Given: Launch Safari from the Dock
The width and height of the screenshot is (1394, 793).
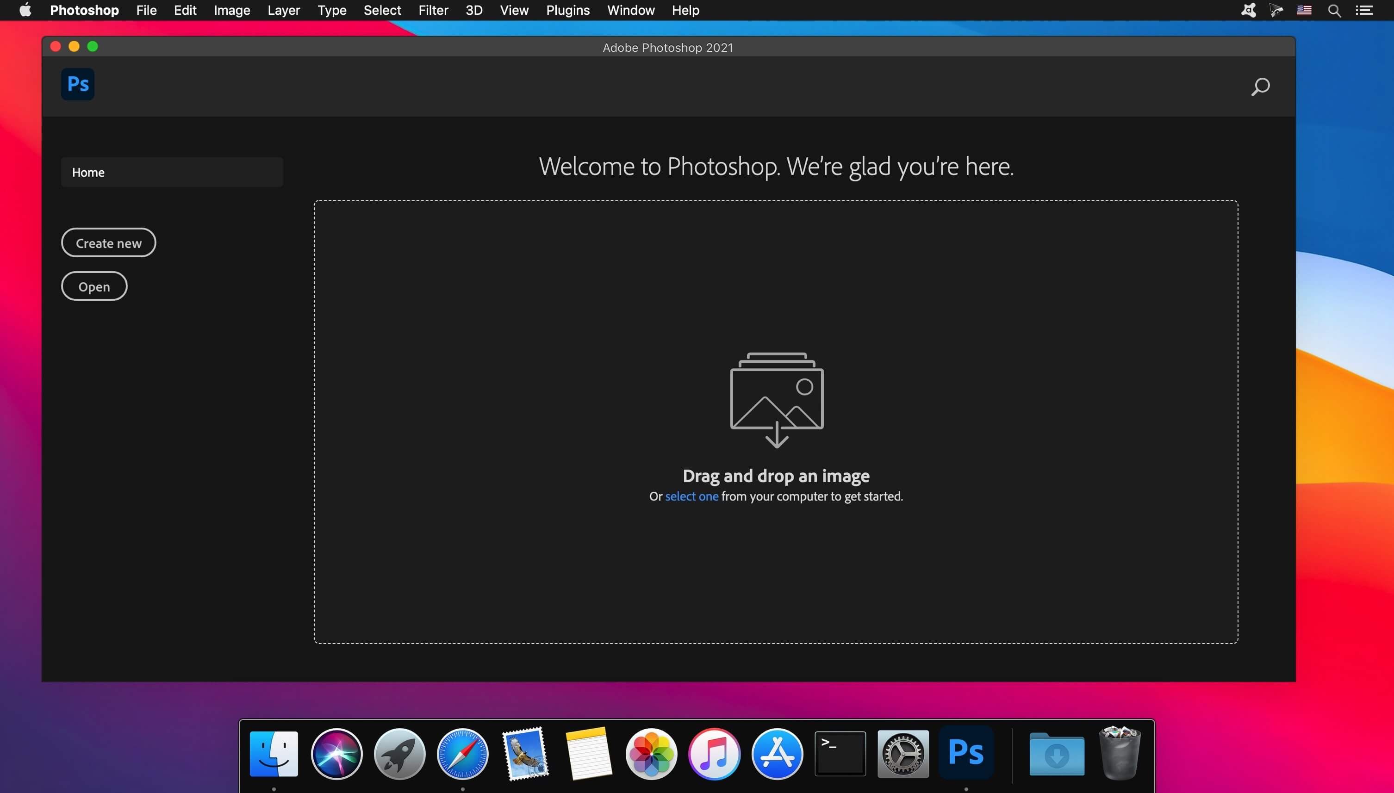Looking at the screenshot, I should point(462,753).
